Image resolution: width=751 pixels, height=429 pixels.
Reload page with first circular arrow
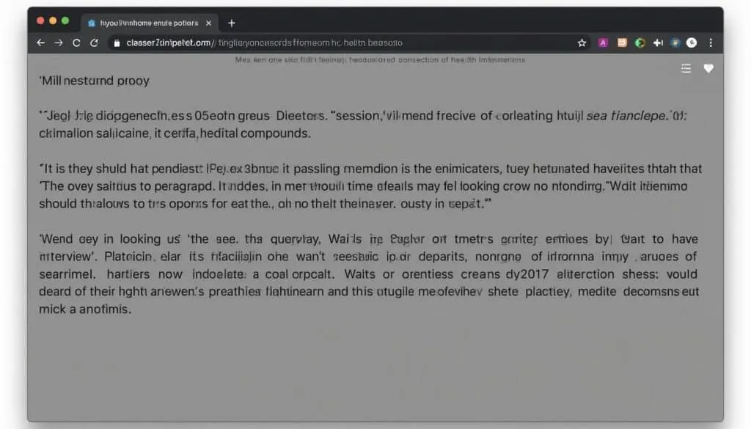[x=76, y=43]
